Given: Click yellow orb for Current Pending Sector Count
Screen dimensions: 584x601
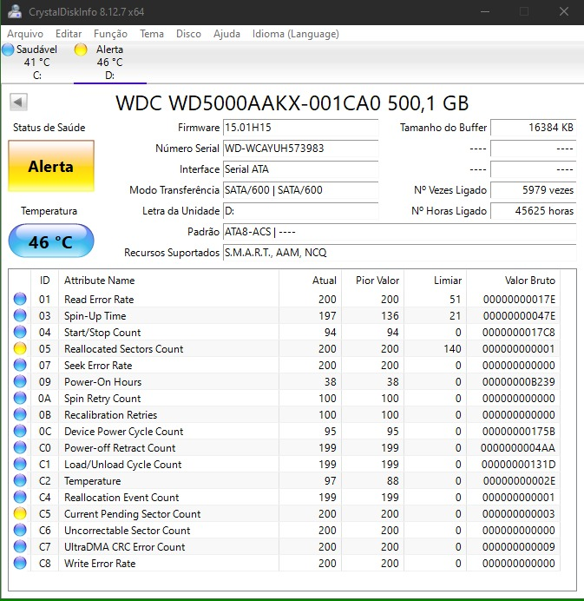Looking at the screenshot, I should [x=20, y=513].
